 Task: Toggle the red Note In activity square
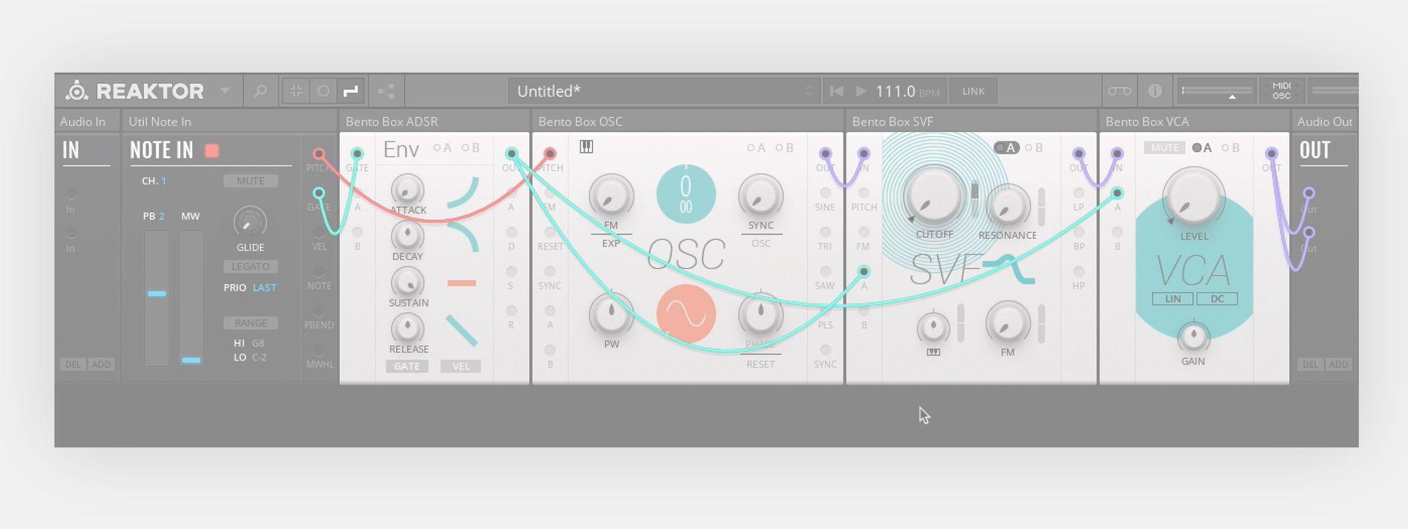(212, 150)
